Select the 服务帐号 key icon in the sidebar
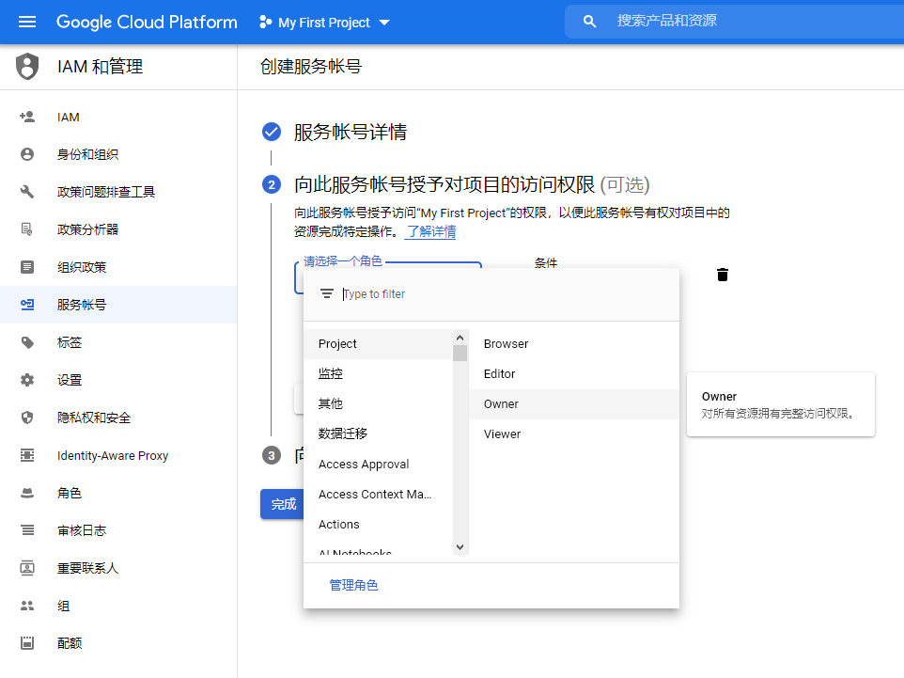 pyautogui.click(x=26, y=305)
